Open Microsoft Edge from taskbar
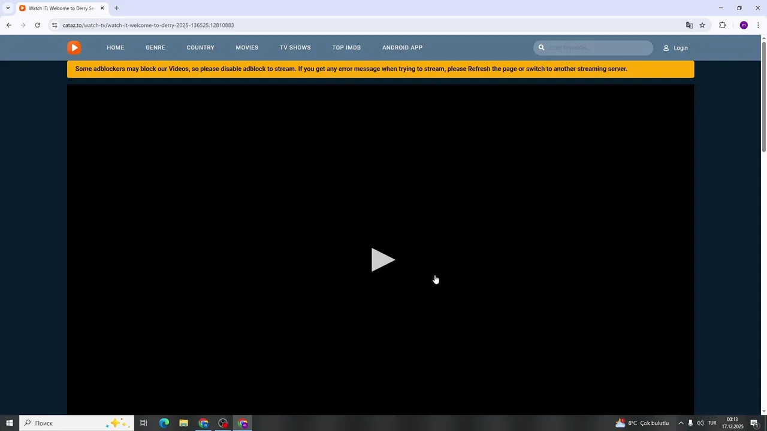 [164, 423]
